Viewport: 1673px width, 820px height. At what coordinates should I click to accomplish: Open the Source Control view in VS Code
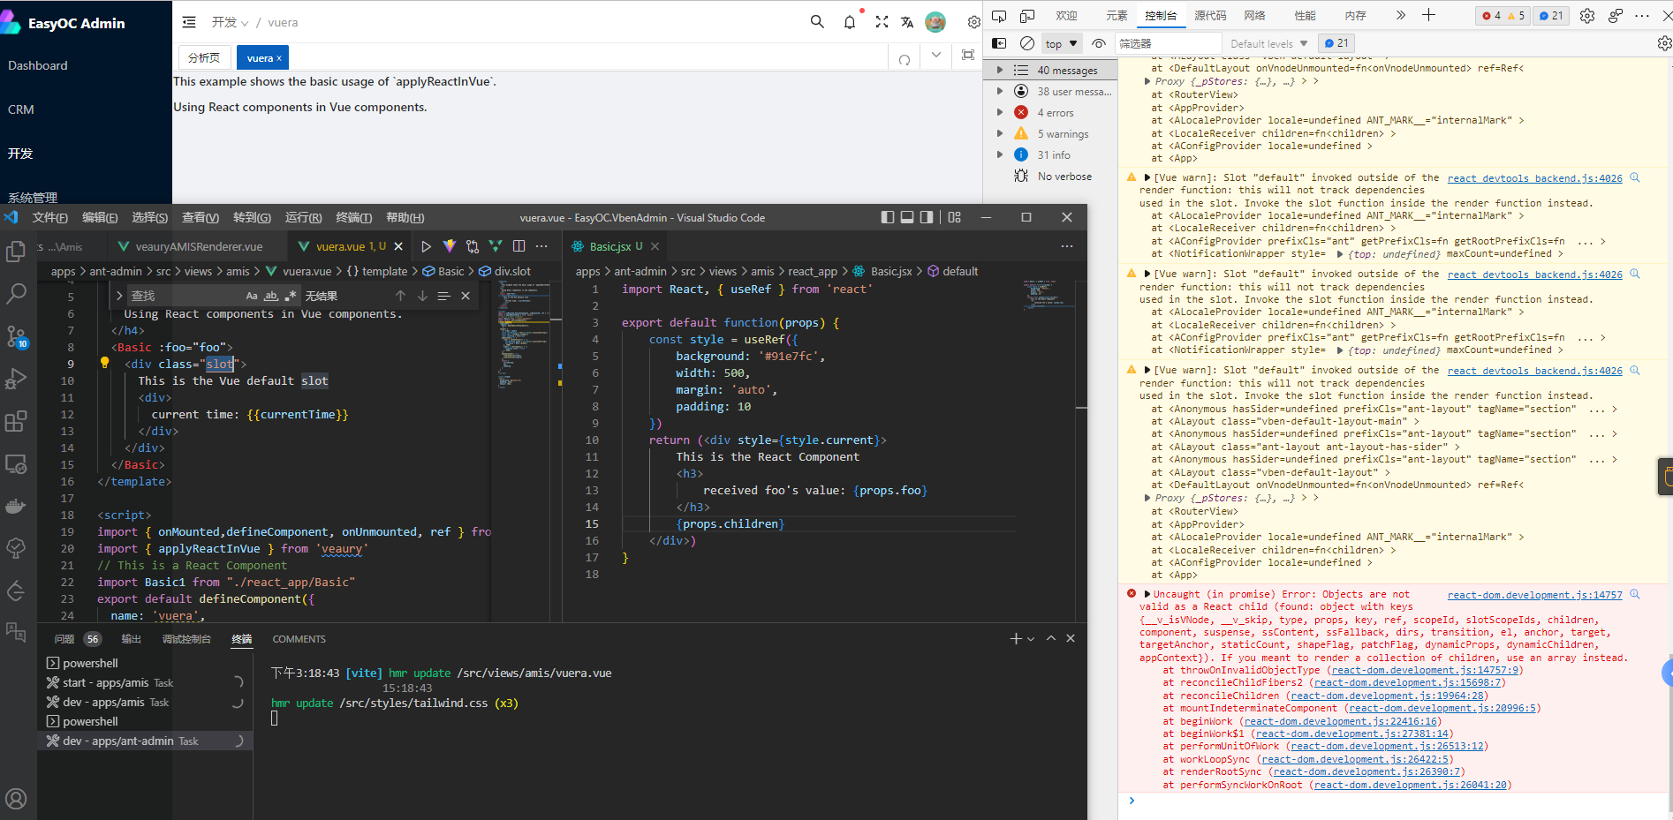pos(17,336)
